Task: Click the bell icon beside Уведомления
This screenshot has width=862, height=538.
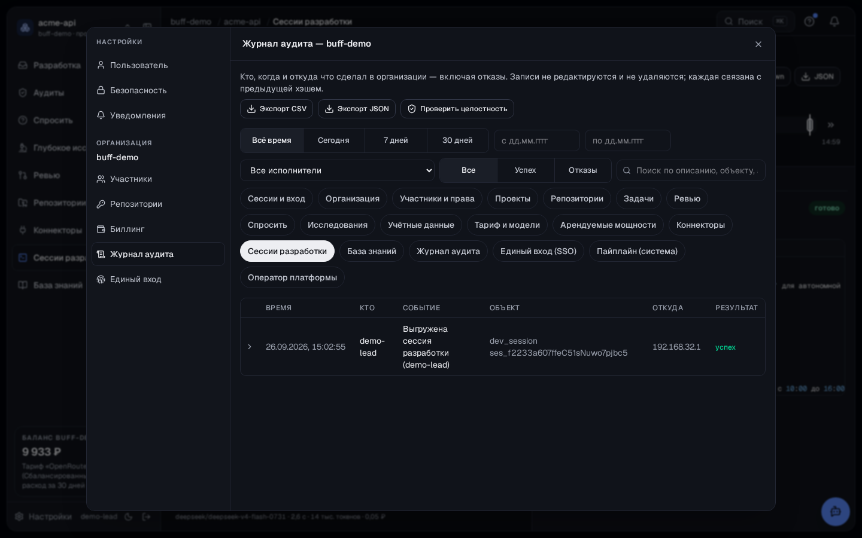Action: (101, 115)
